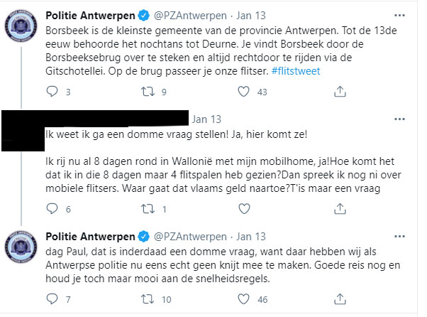Open @PZAntwerpen handle on bottom tweet
Image resolution: width=427 pixels, height=317 pixels.
click(x=190, y=237)
